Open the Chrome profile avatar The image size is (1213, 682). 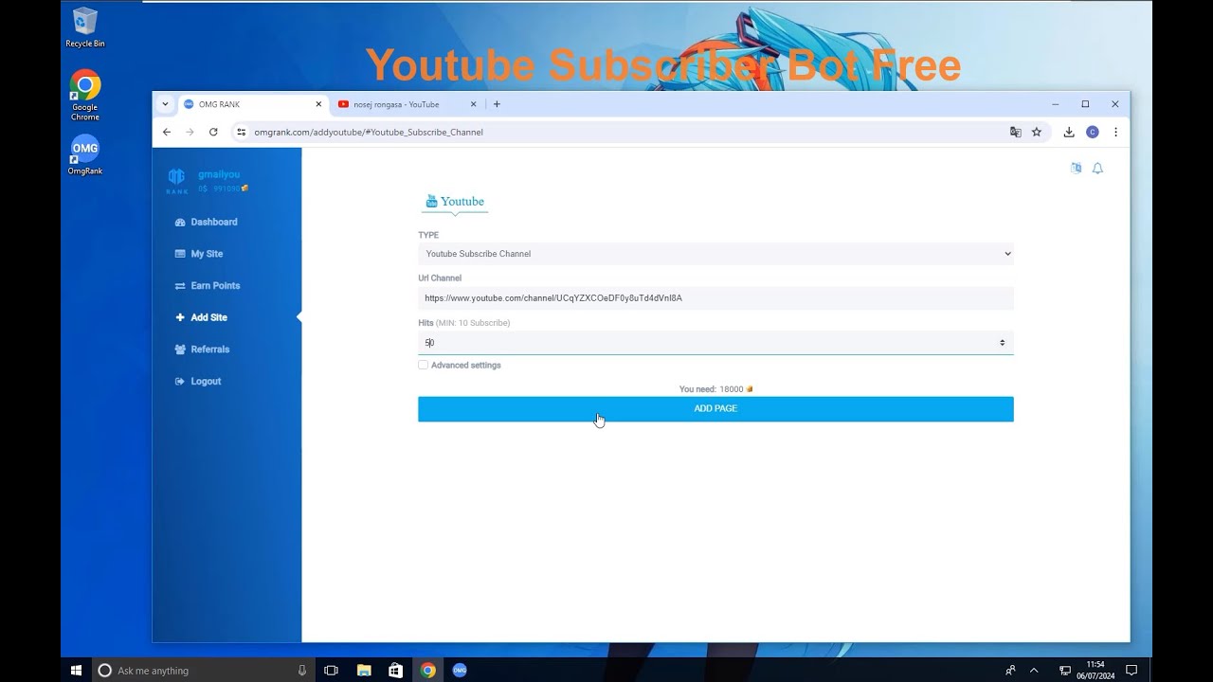(x=1093, y=133)
